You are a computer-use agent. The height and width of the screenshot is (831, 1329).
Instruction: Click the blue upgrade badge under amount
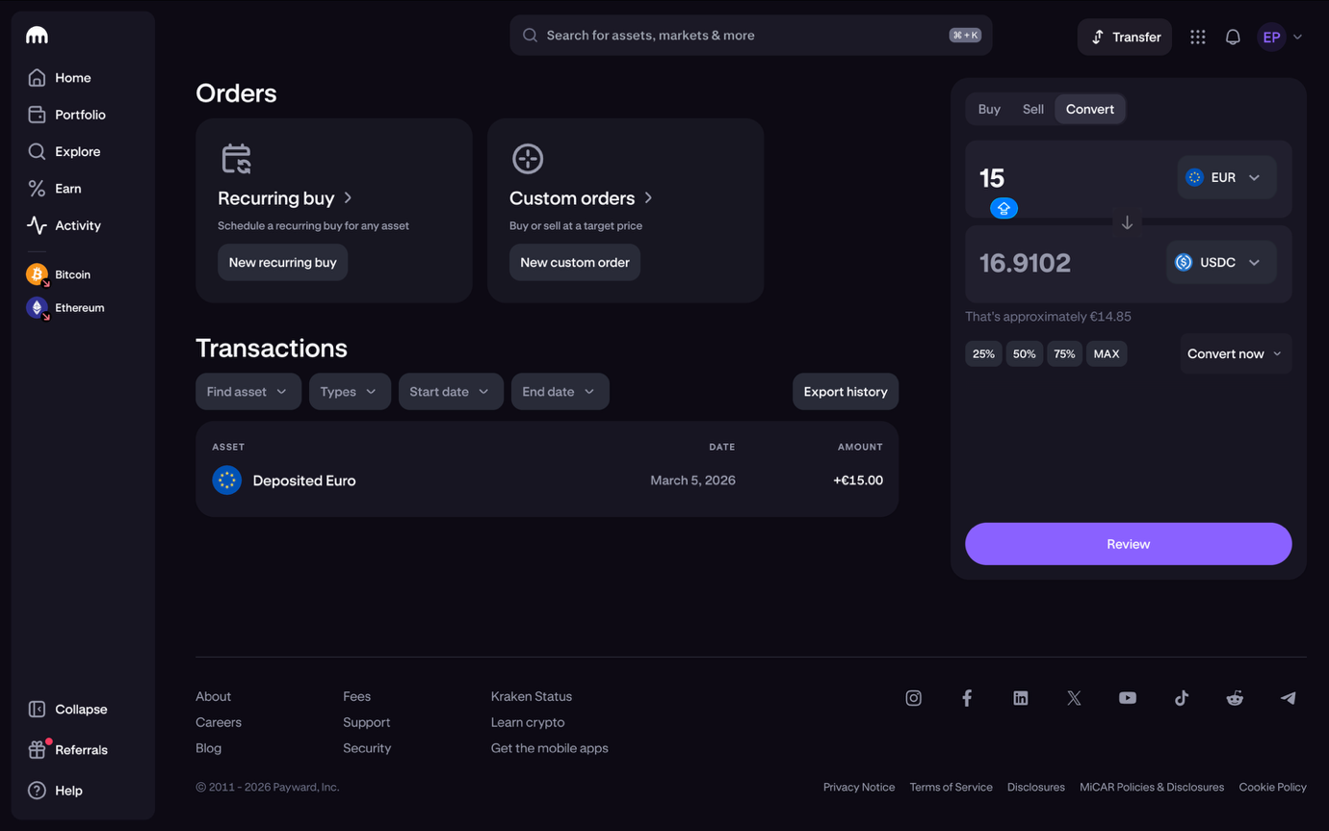click(1003, 208)
